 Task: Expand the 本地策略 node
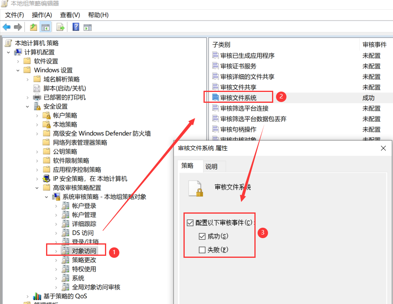click(x=37, y=124)
